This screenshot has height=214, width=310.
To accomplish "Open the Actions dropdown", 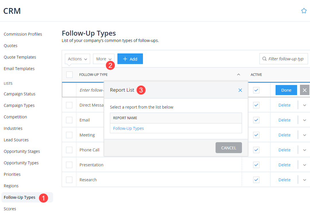I will click(77, 59).
